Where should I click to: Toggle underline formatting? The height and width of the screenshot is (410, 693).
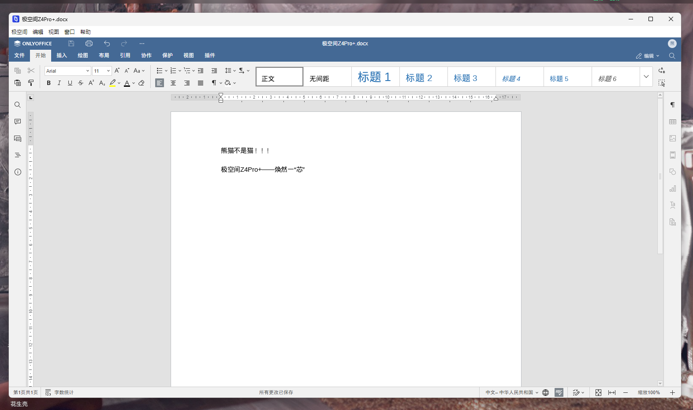70,83
